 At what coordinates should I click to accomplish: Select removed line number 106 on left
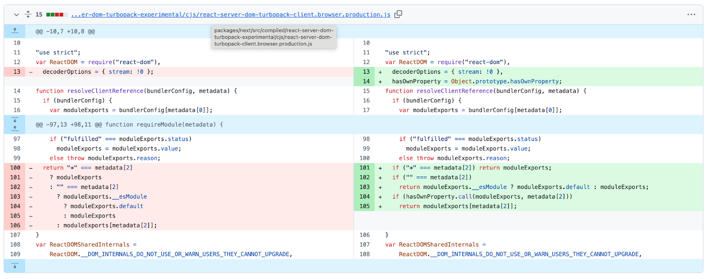[15, 226]
